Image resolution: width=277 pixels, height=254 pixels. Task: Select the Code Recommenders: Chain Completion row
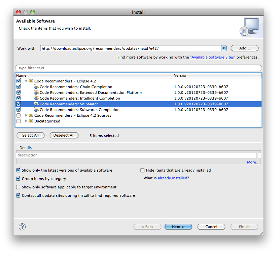click(x=139, y=87)
